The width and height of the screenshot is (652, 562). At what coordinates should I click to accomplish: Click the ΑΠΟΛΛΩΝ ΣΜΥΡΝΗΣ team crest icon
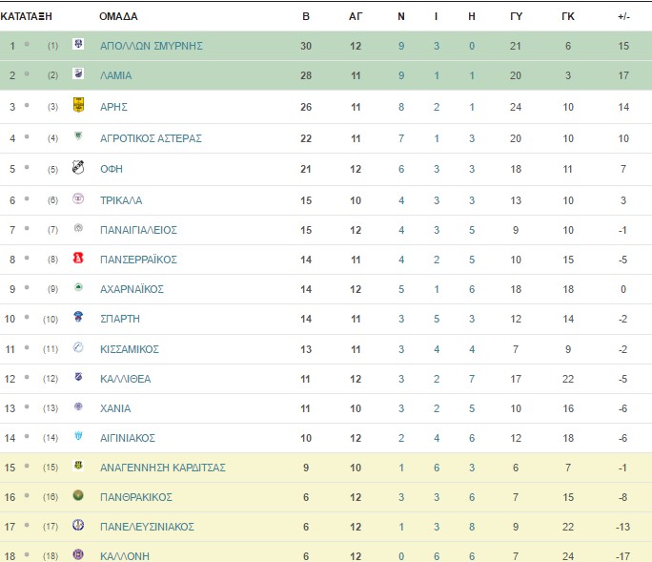click(x=78, y=44)
